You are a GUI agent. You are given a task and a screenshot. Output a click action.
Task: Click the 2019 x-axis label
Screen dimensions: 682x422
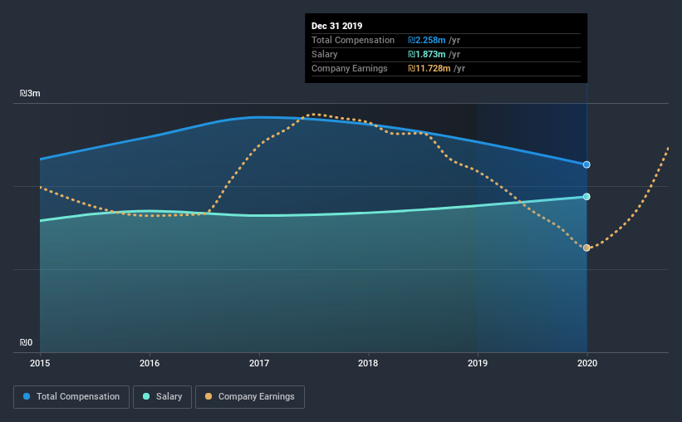tap(478, 363)
